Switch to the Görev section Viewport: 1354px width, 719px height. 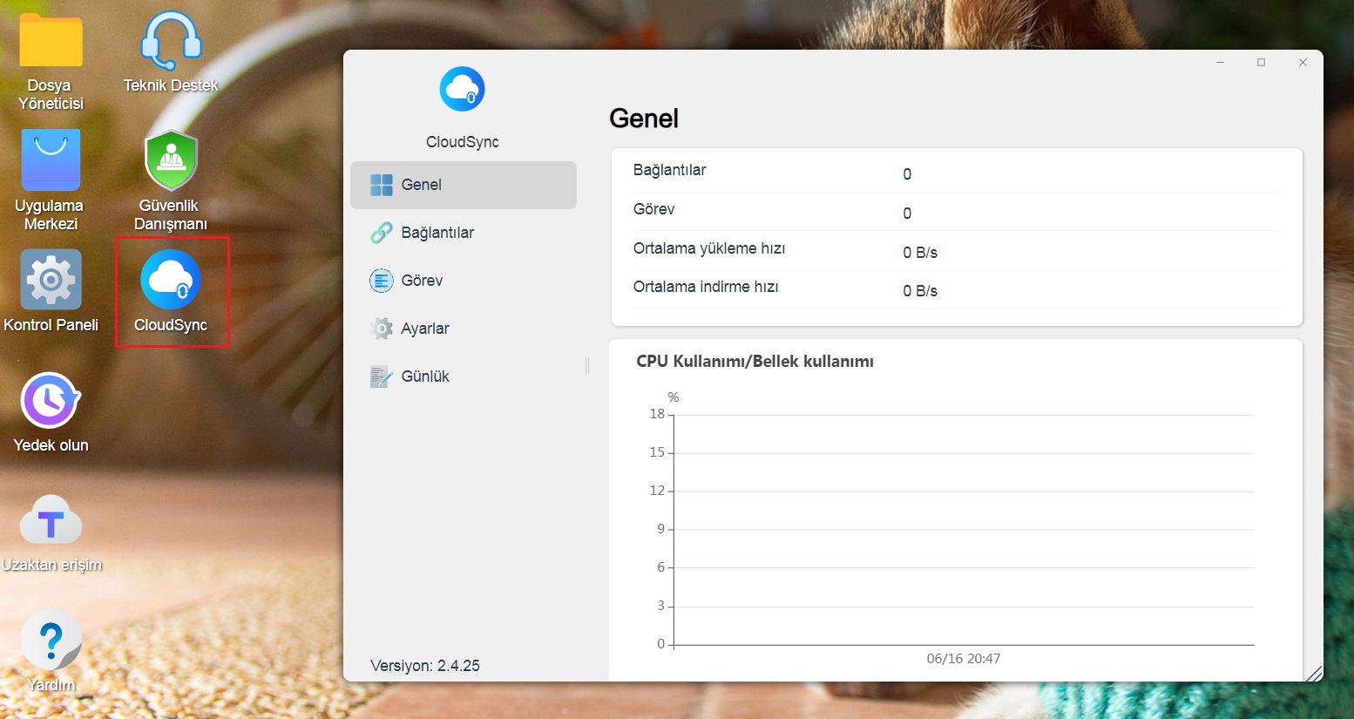pos(463,281)
